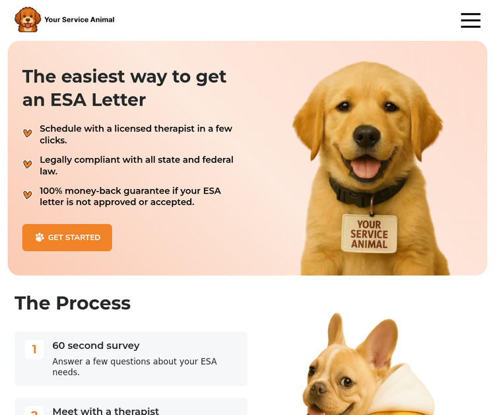Open the hamburger navigation menu
Image resolution: width=495 pixels, height=415 pixels.
(x=471, y=20)
